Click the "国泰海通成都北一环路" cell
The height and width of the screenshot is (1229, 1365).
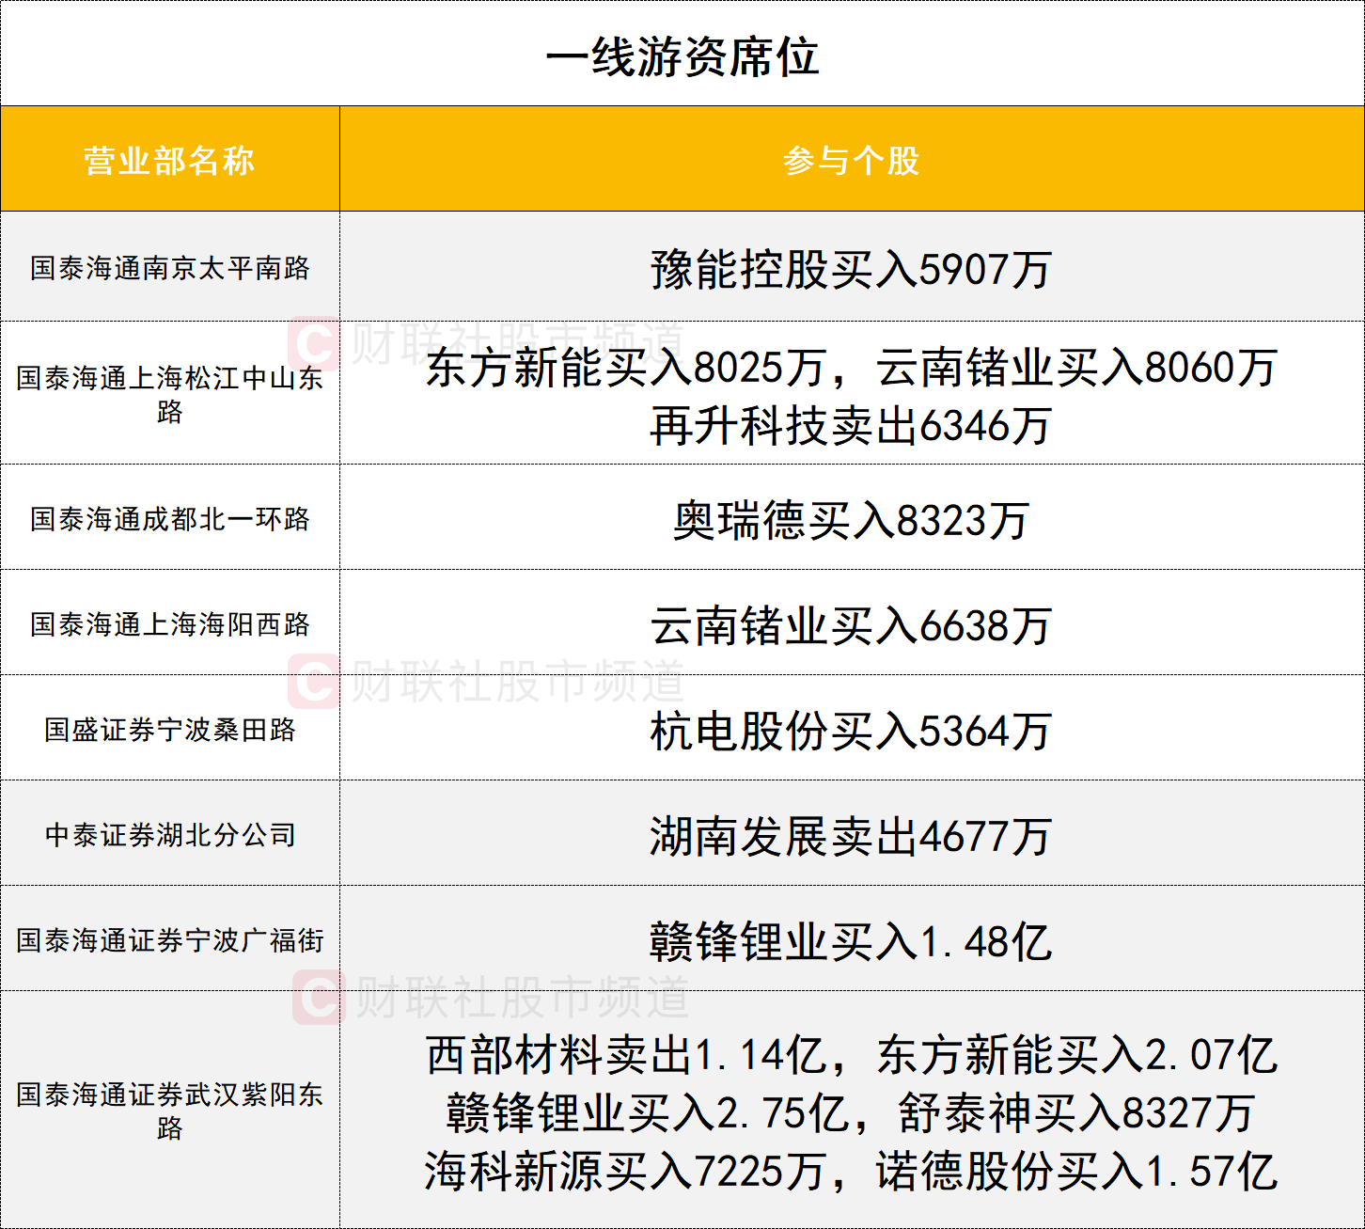(x=170, y=517)
